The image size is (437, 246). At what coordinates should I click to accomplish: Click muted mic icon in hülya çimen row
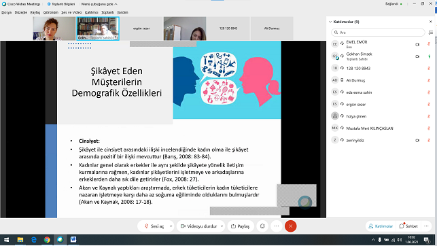429,116
